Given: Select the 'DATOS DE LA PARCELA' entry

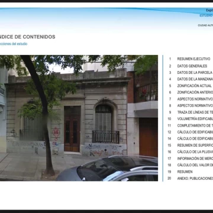Looking at the screenshot, I should tap(195, 73).
